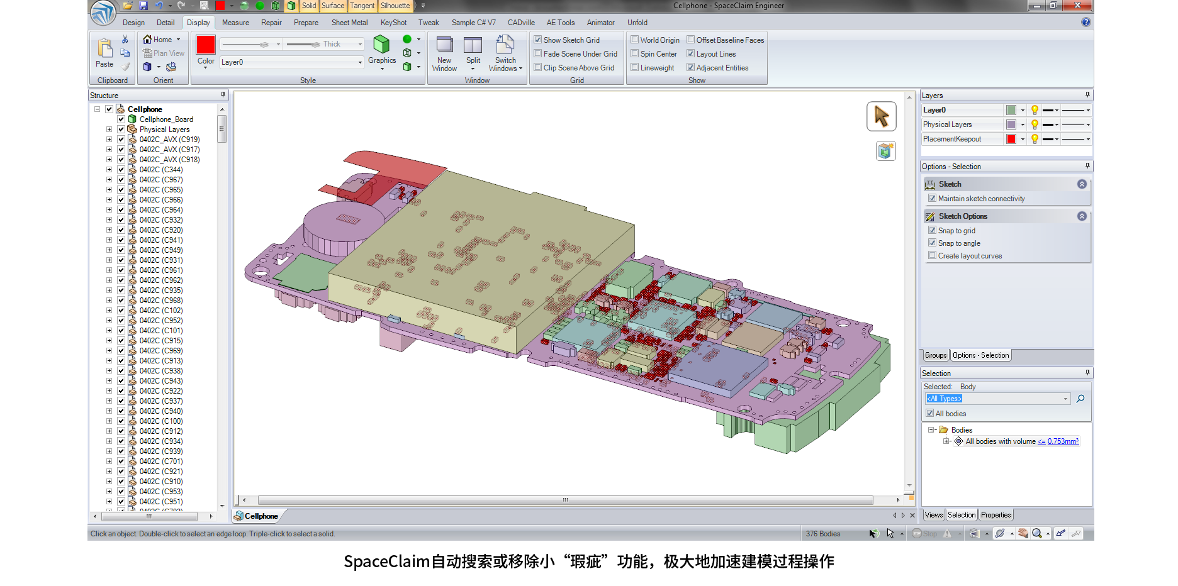Image resolution: width=1178 pixels, height=586 pixels.
Task: Disable Show Sketch Grid checkbox
Action: 538,40
